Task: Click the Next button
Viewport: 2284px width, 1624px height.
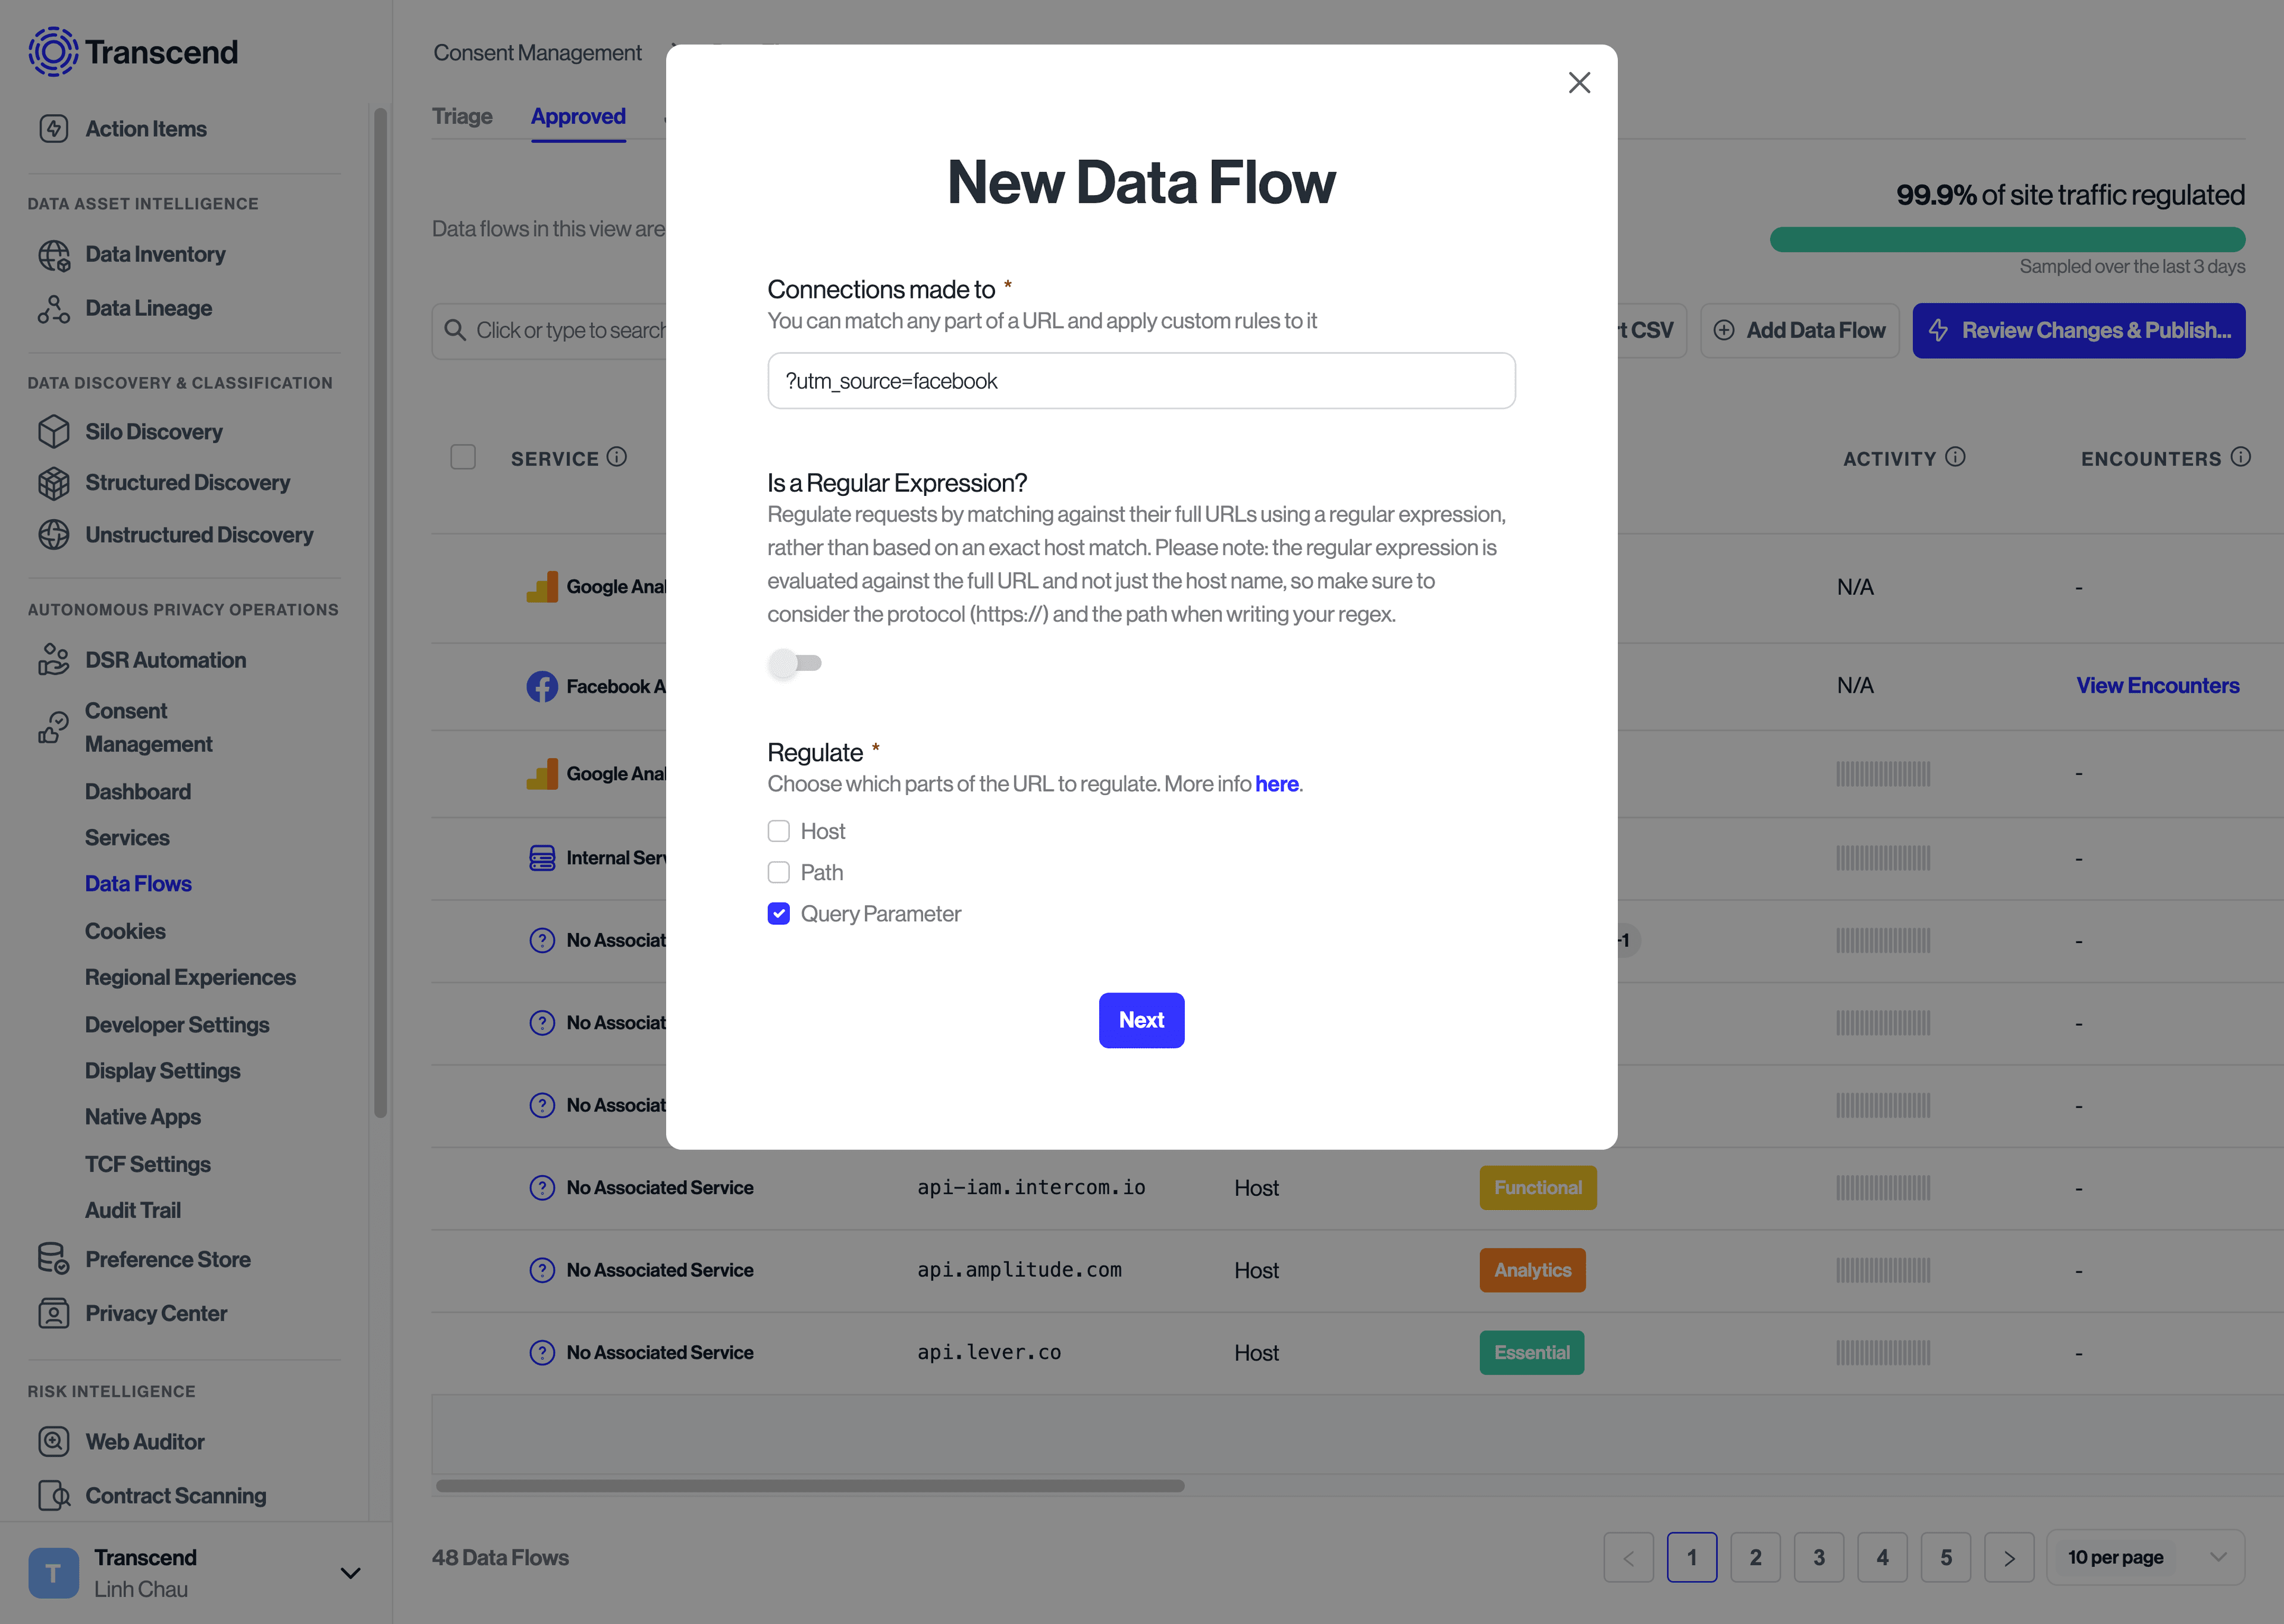Action: pyautogui.click(x=1141, y=1020)
